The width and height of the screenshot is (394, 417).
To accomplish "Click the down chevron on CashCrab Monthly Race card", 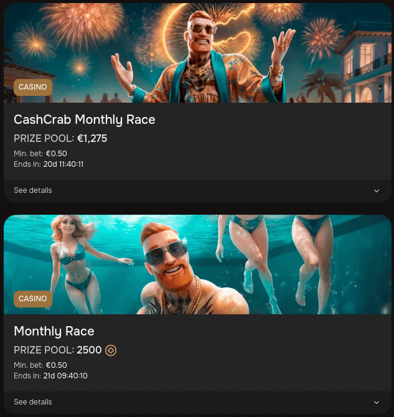I will (x=377, y=190).
